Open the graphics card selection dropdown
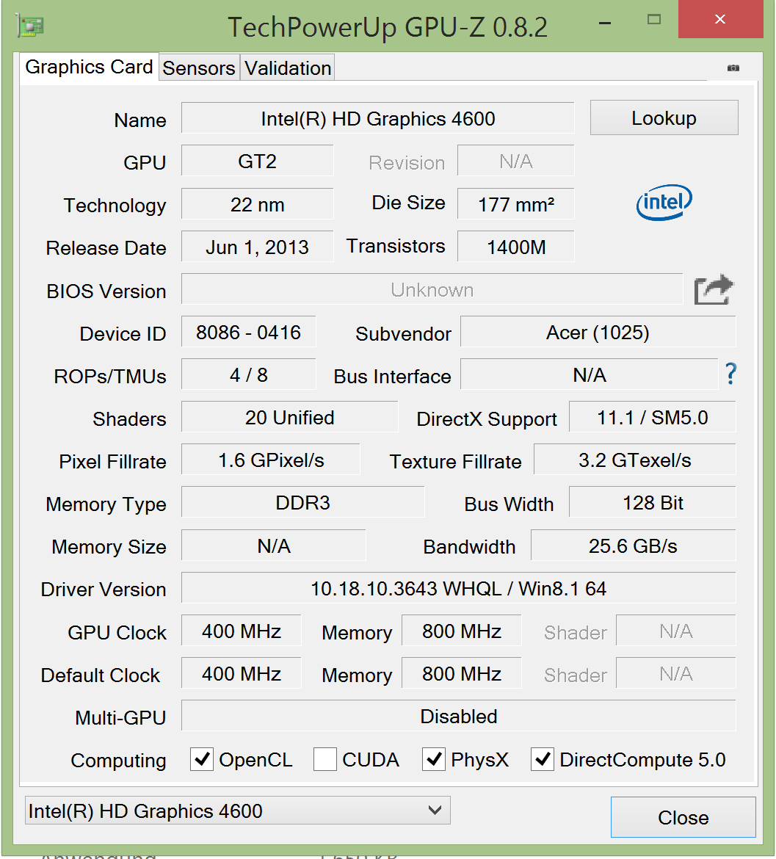Image resolution: width=776 pixels, height=859 pixels. click(237, 811)
